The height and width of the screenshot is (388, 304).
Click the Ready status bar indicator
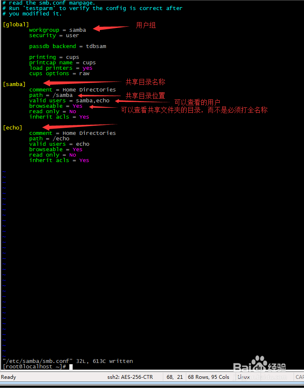8,377
